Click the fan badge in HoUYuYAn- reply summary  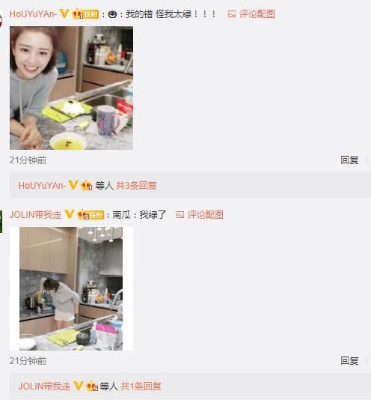[87, 185]
